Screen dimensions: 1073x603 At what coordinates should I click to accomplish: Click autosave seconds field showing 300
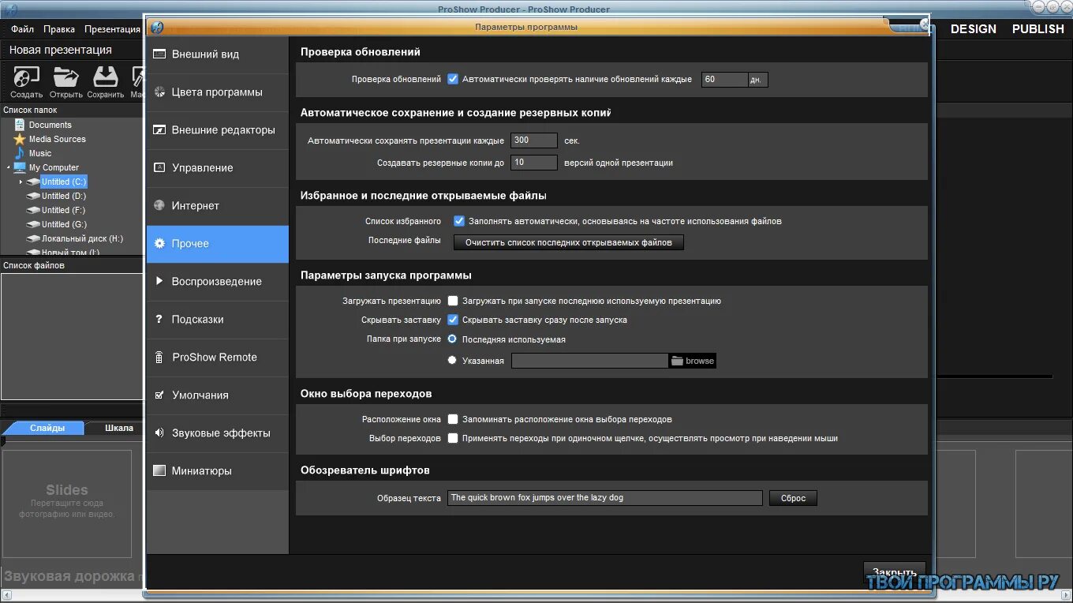[534, 140]
